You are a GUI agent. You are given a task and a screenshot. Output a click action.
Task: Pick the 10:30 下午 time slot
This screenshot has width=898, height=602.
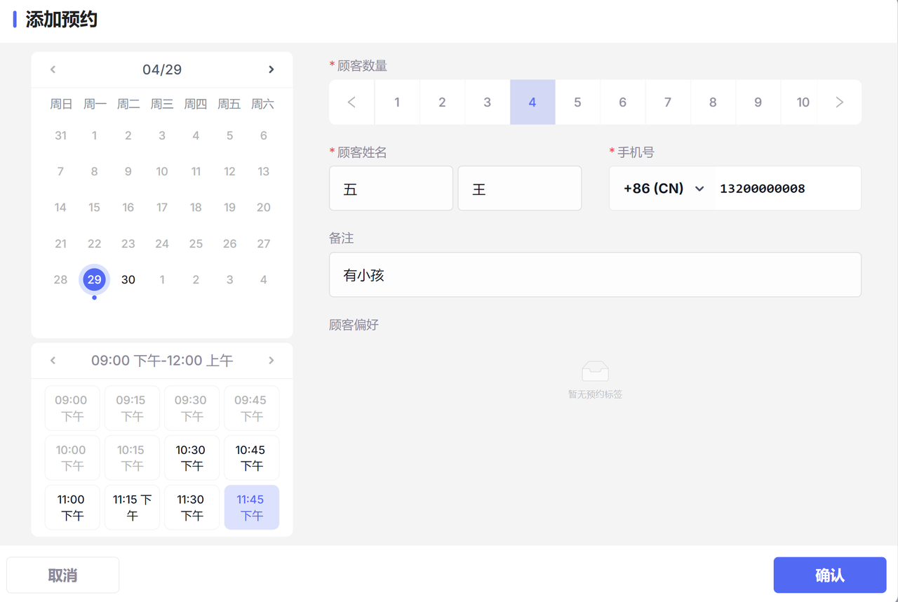click(192, 458)
